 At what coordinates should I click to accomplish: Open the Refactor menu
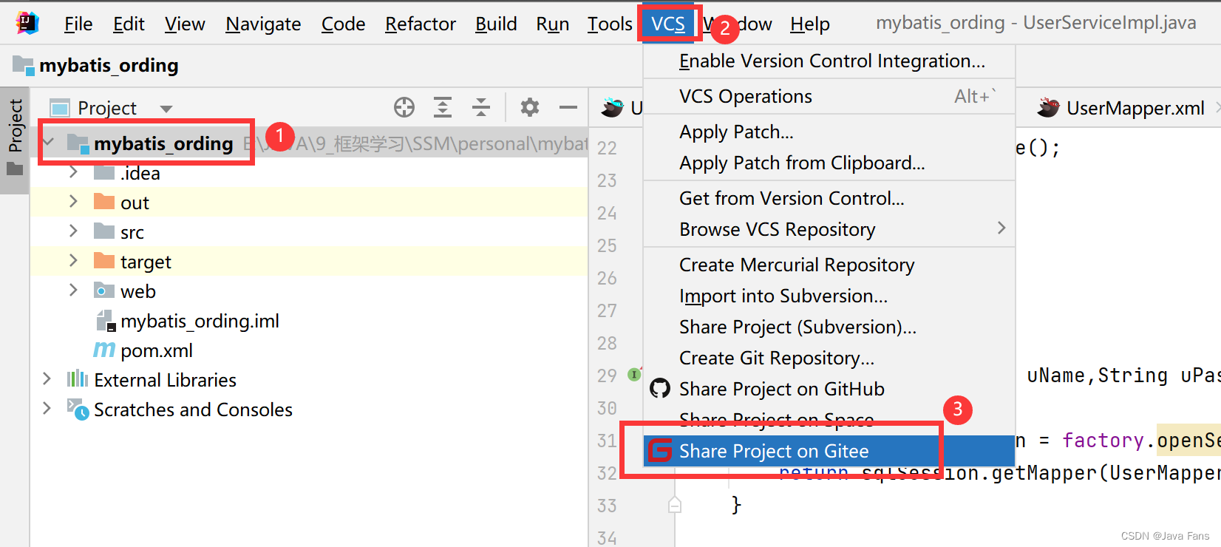420,24
